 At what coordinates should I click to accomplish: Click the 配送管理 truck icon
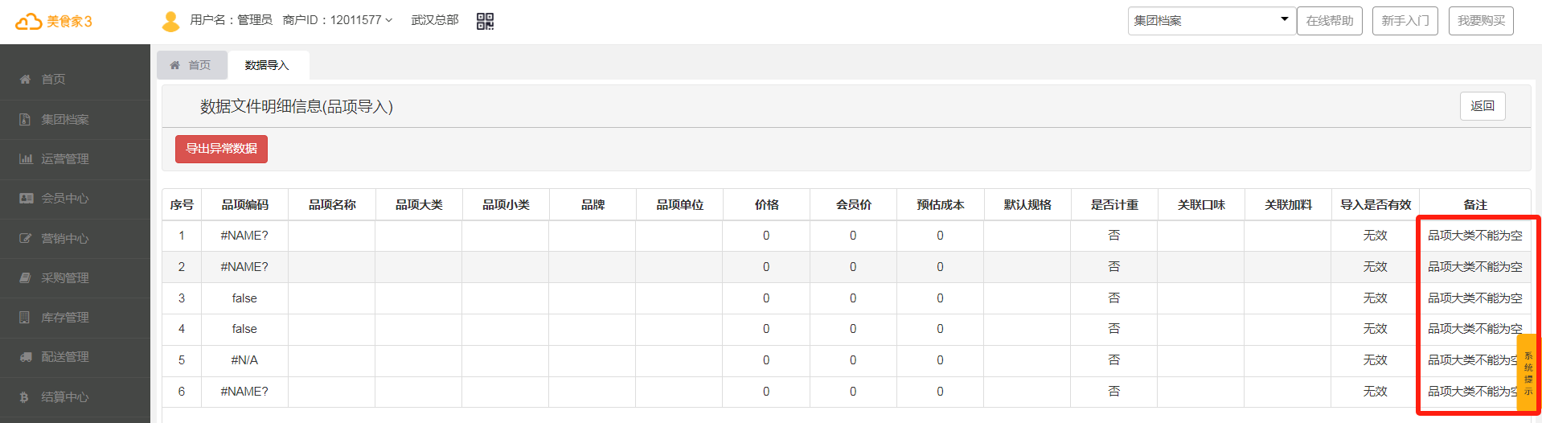coord(26,357)
